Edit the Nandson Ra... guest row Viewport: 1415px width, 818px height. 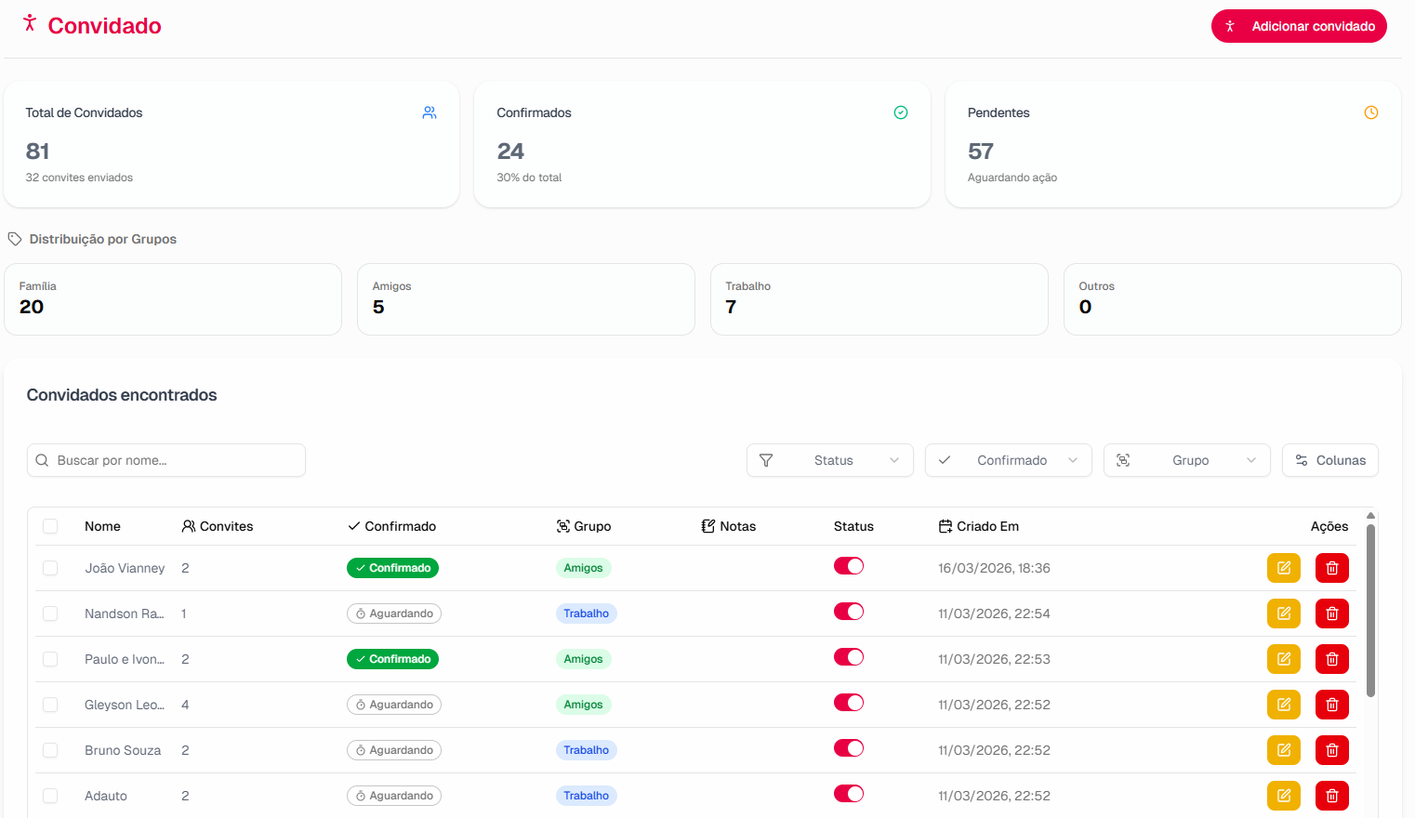[1284, 613]
